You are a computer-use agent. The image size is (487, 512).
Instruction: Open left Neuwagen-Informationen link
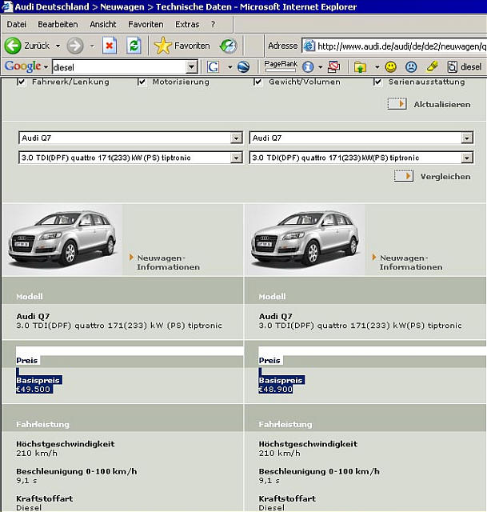coord(168,262)
